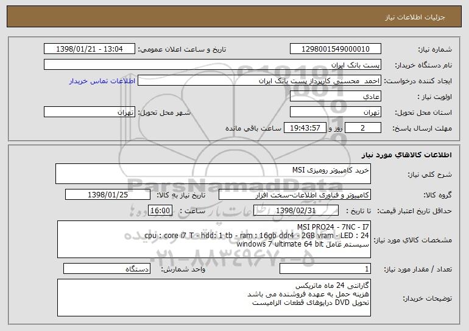Image resolution: width=469 pixels, height=331 pixels.
Task: Click the header title جزئیات اطلاعات نیاز
Action: [415, 17]
